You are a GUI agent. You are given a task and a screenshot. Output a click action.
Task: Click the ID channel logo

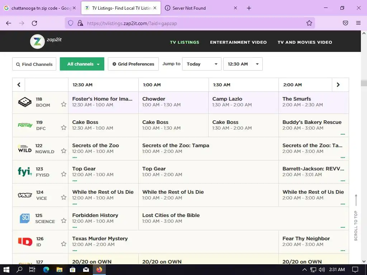(25, 242)
